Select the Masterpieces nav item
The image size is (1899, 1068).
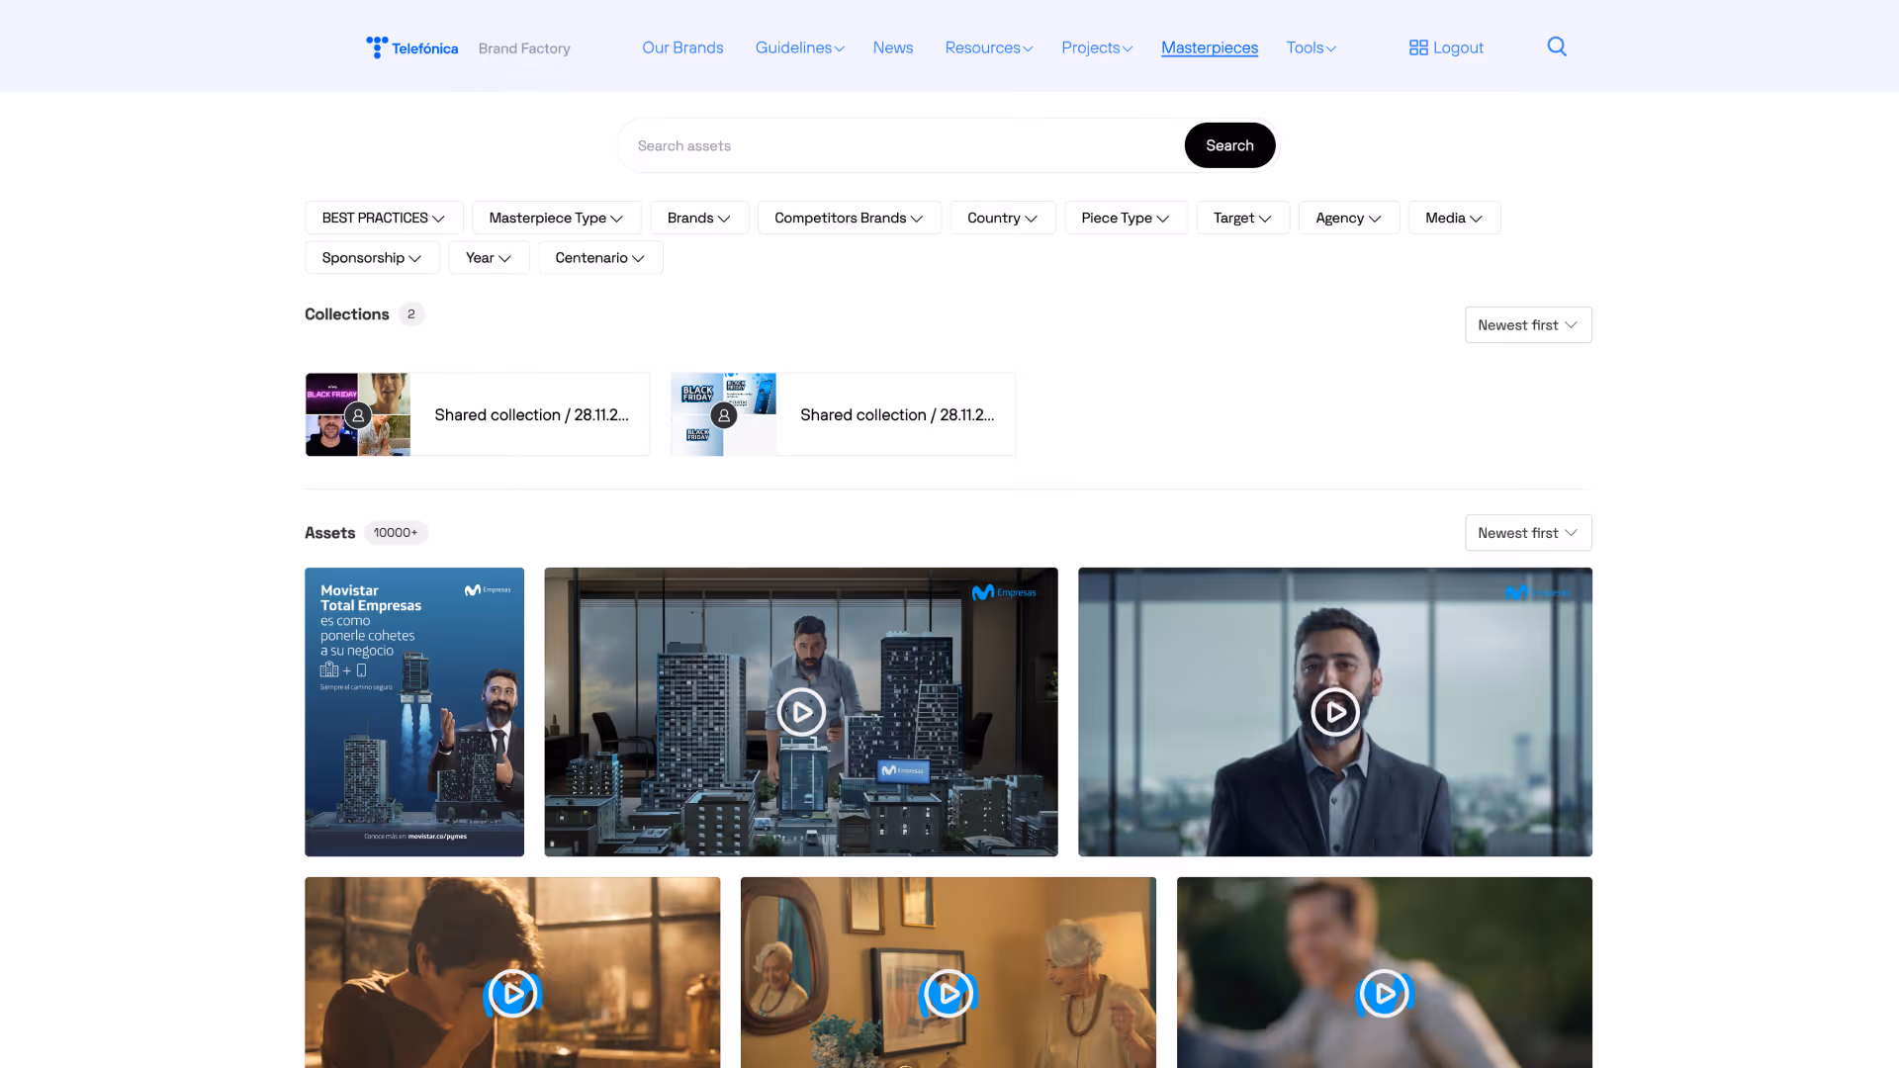tap(1210, 47)
